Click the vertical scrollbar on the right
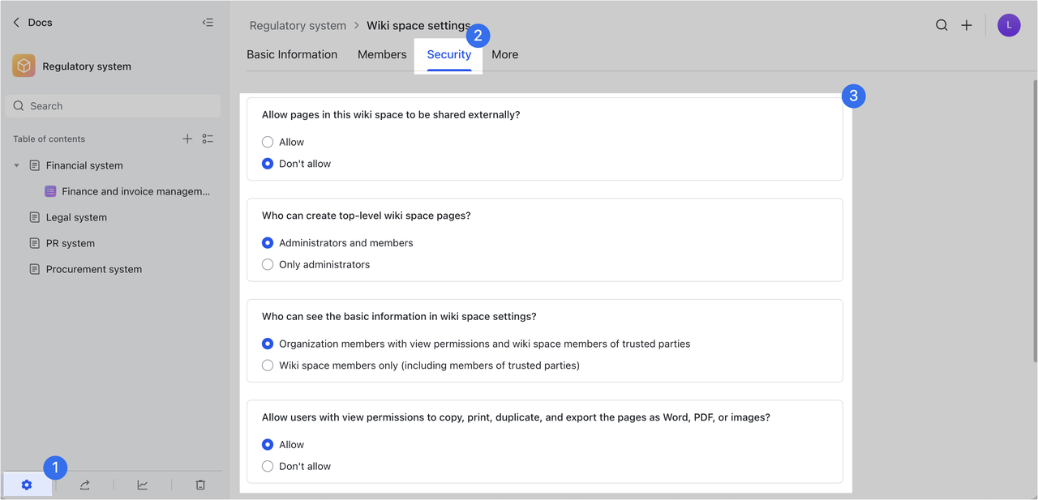Viewport: 1038px width, 500px height. click(x=1034, y=220)
